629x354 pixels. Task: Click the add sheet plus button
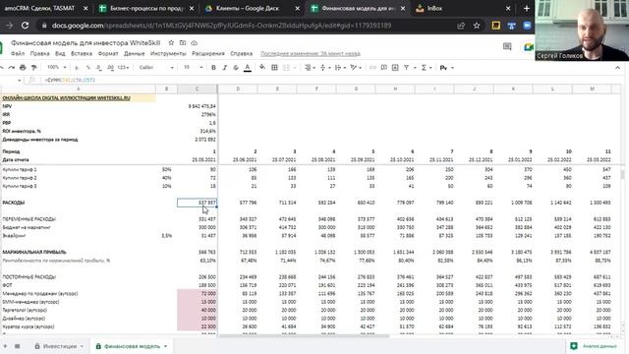pos(5,346)
